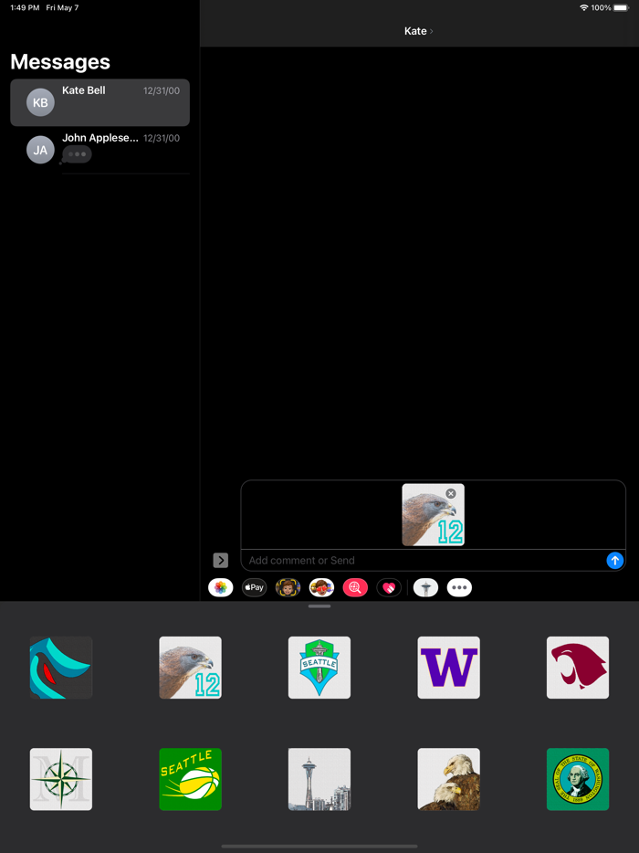639x853 pixels.
Task: Select the Space Needle sticker pack app
Action: [x=425, y=587]
